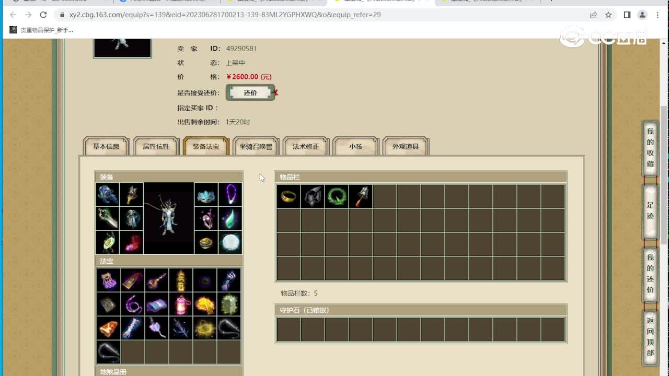Viewport: 669px width, 376px height.
Task: Select the pink lantern magic treasure
Action: pos(181,304)
